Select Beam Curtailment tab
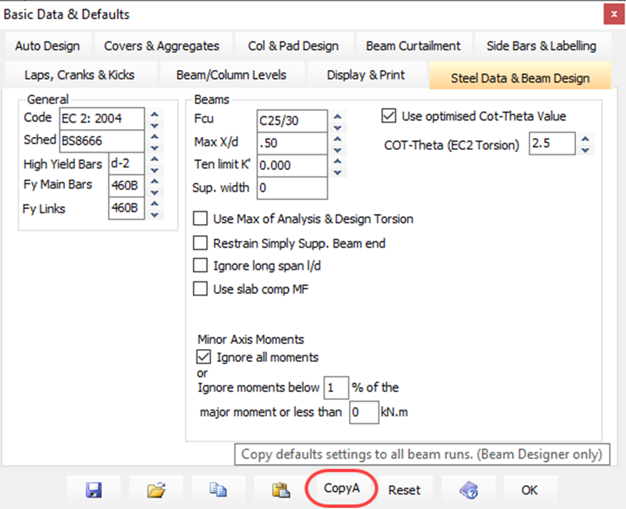The width and height of the screenshot is (626, 509). [x=413, y=46]
